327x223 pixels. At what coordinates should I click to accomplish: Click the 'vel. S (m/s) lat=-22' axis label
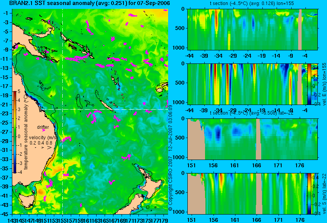[324, 194]
